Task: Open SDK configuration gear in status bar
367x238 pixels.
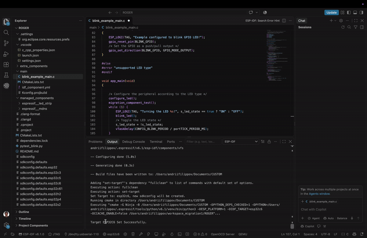Action: click(x=125, y=234)
